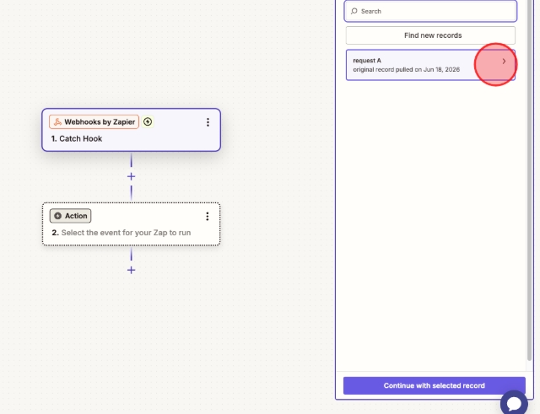Click the search magnifier icon
Viewport: 540px width, 414px height.
tap(354, 11)
